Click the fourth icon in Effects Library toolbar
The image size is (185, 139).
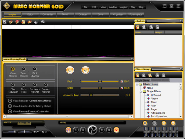coord(157,75)
